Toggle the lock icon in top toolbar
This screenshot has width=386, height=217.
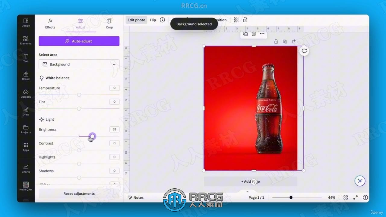pyautogui.click(x=245, y=20)
